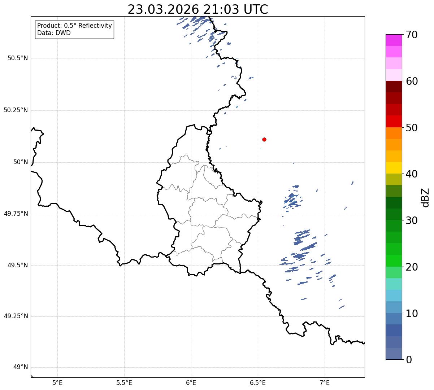Click the magenta top swatch of colorbar

(x=394, y=40)
